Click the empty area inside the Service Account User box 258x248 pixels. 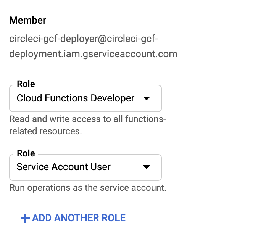(126, 167)
